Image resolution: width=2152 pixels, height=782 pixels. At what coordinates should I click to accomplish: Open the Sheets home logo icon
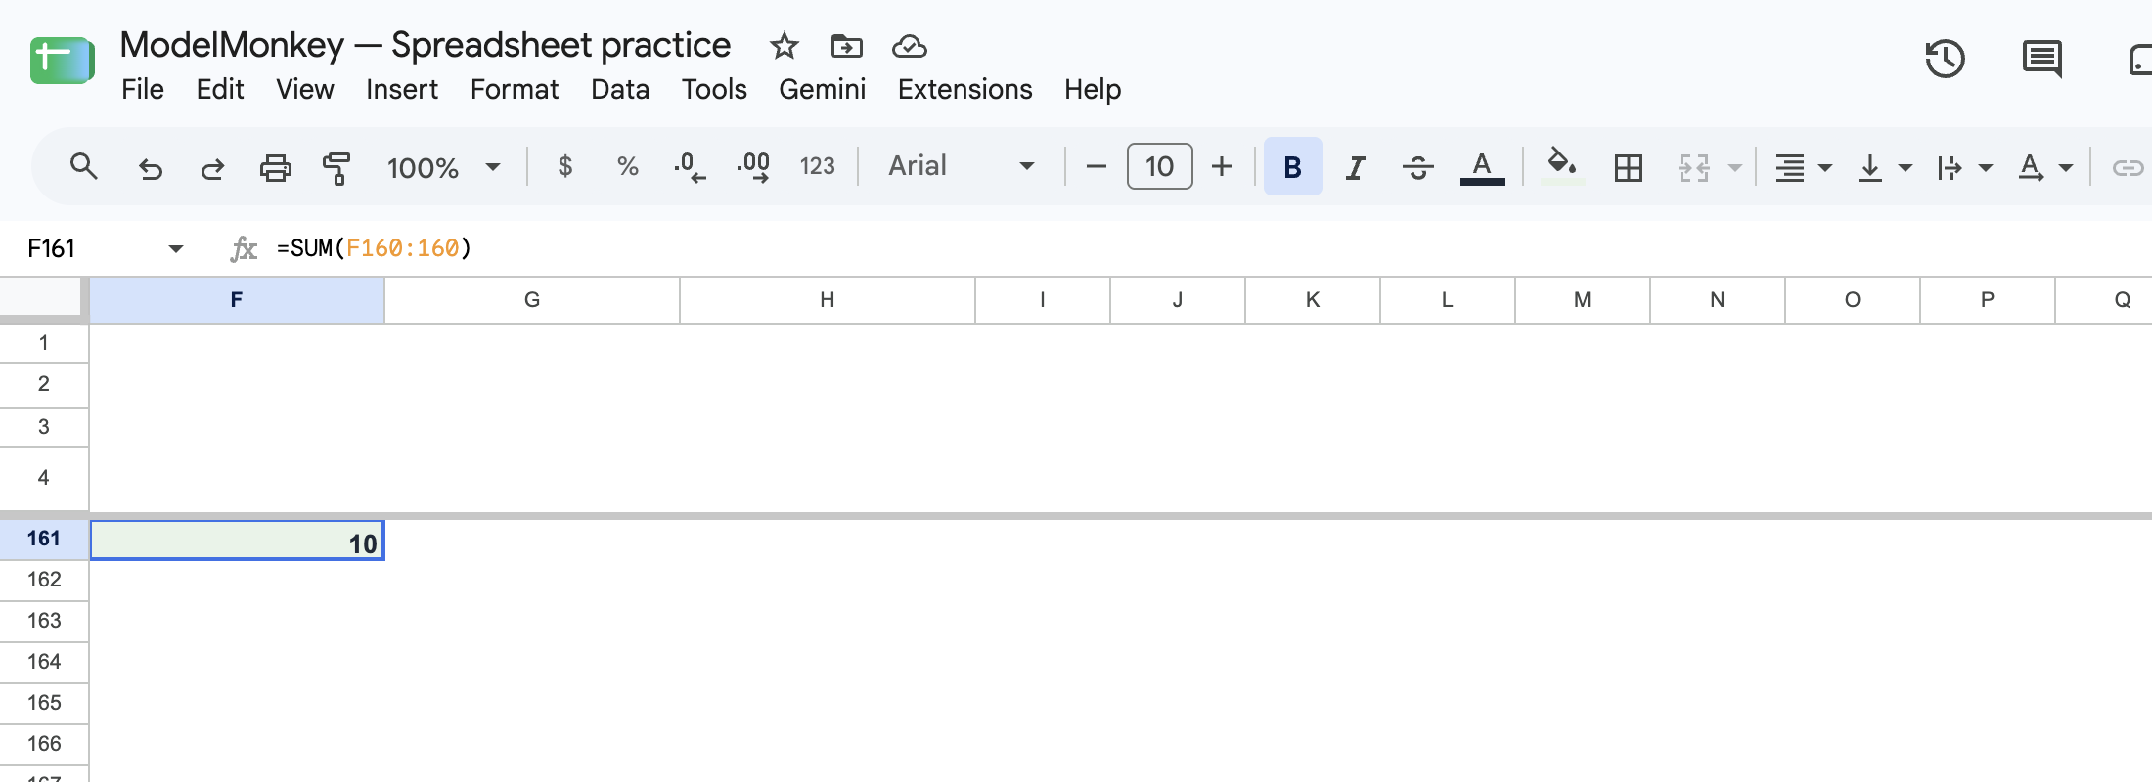[x=62, y=61]
